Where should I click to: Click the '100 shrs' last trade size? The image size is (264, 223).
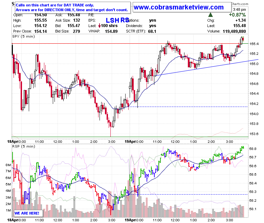click(x=109, y=26)
